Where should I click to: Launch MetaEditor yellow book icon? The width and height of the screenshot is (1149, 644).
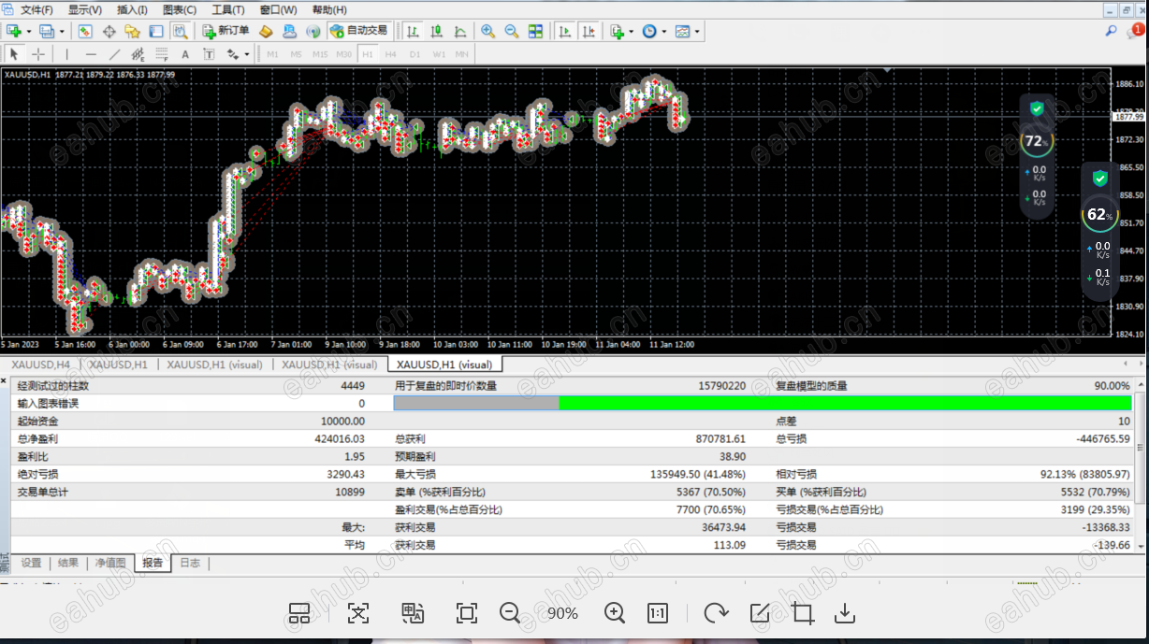click(x=265, y=31)
